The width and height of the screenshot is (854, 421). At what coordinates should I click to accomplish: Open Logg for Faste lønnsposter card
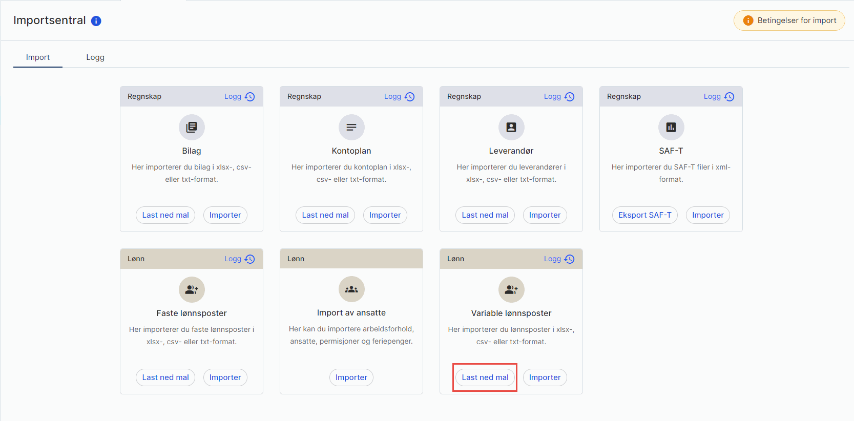[239, 259]
